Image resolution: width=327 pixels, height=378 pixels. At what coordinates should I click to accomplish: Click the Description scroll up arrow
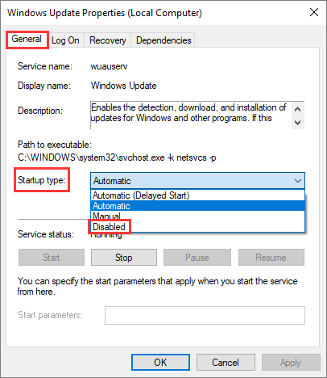click(297, 109)
